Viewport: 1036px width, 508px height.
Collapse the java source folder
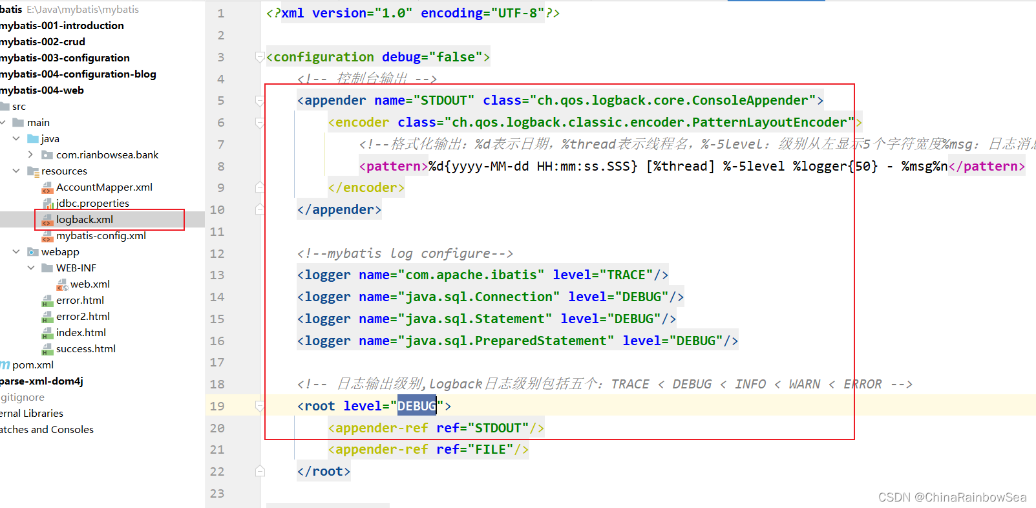pos(16,138)
